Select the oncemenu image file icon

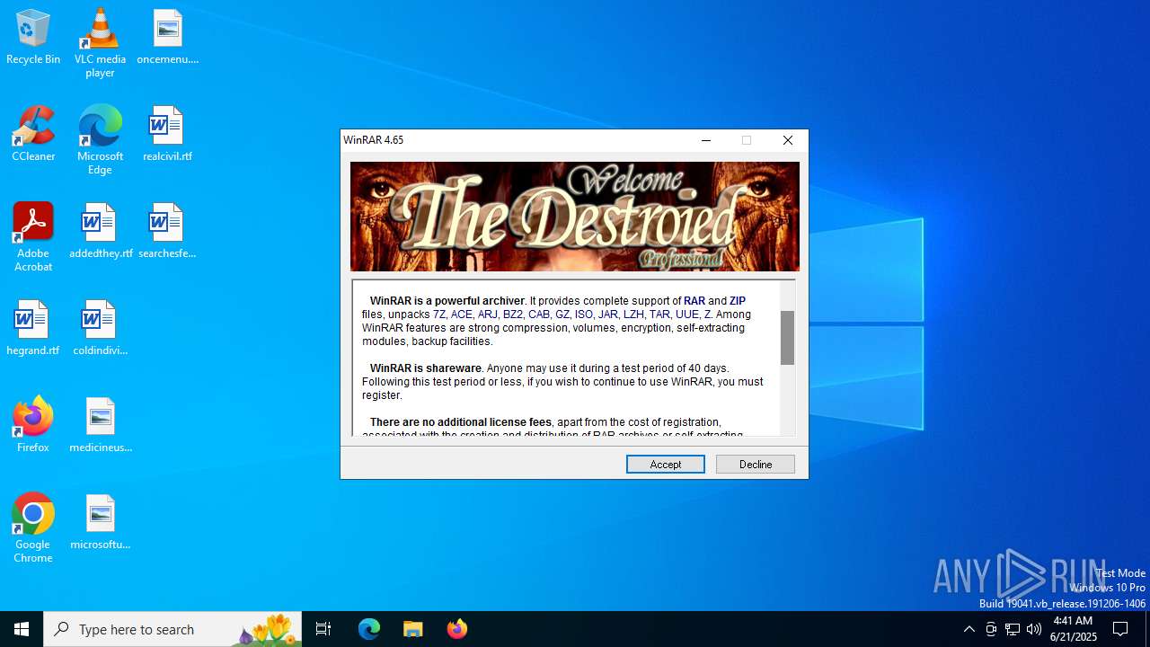pyautogui.click(x=167, y=37)
